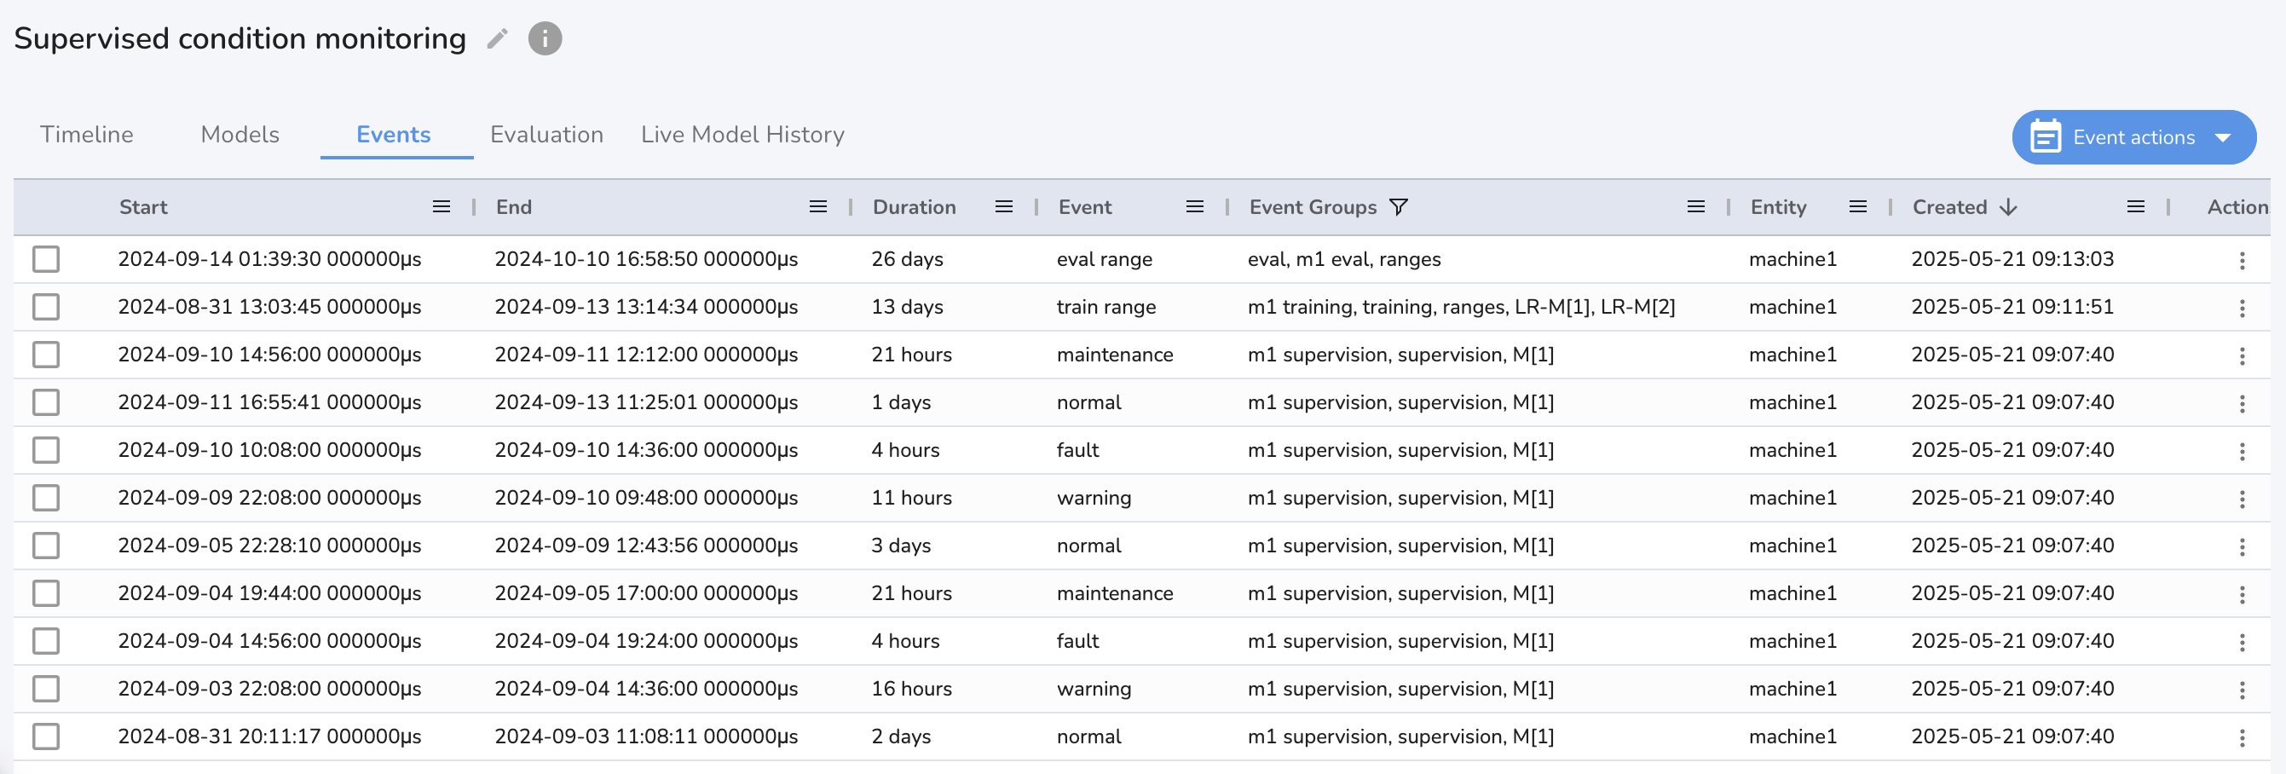Check the 2 days normal row

(46, 736)
